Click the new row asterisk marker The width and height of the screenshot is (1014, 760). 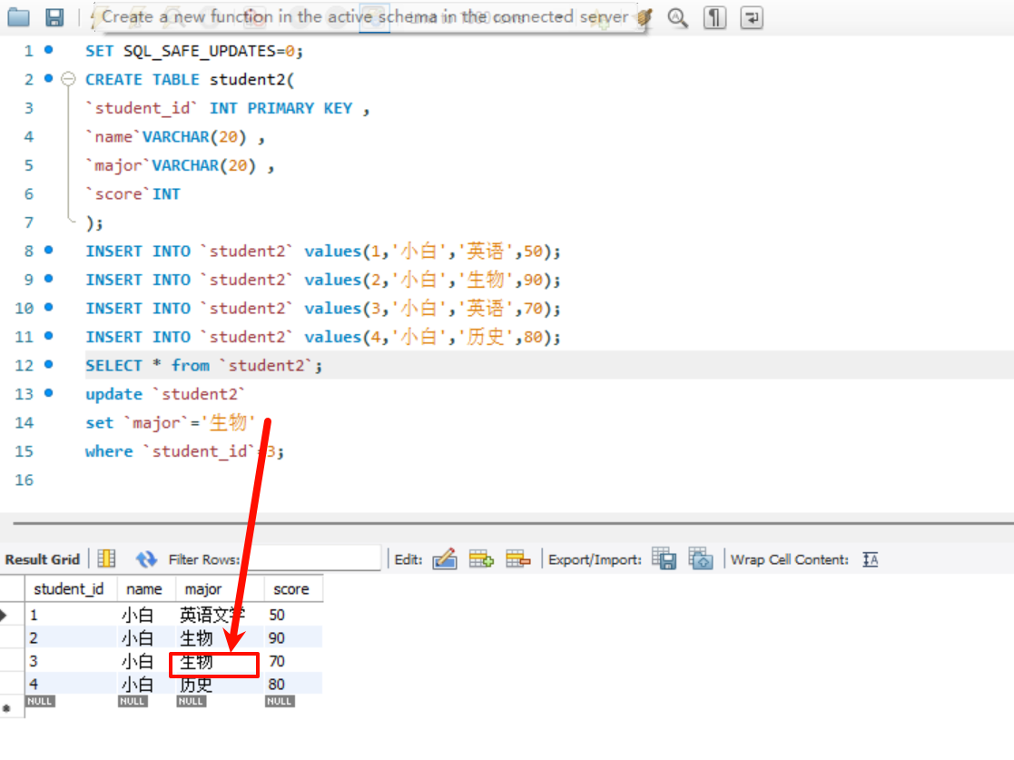point(6,708)
